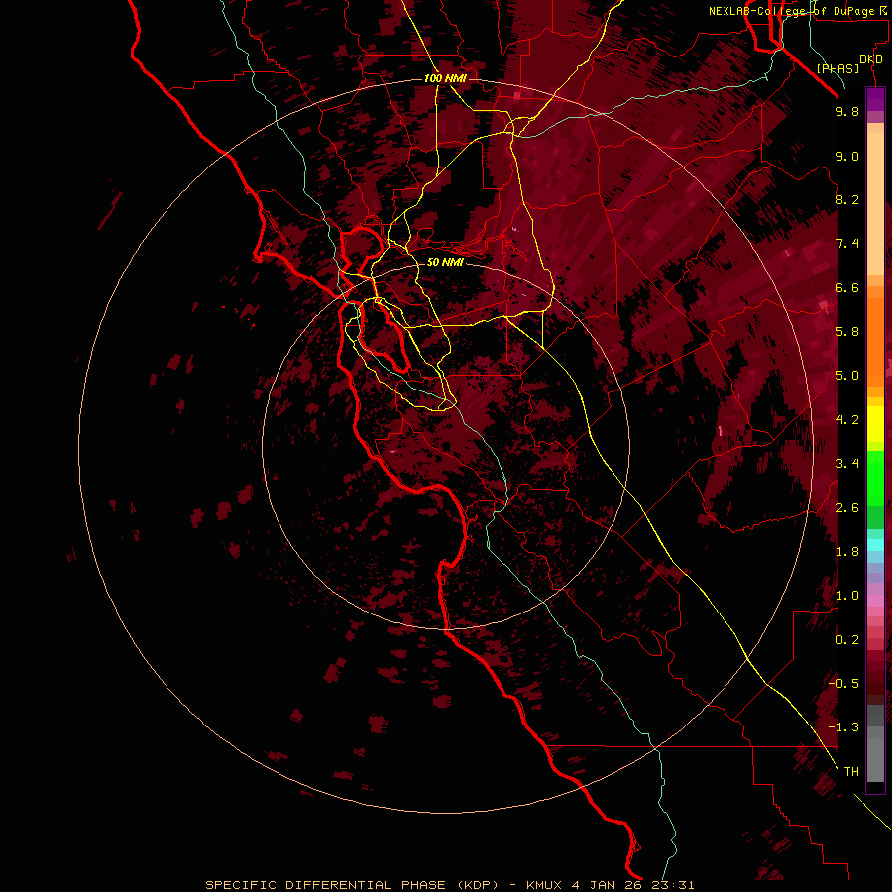Click the 8.2 scale value

847,199
